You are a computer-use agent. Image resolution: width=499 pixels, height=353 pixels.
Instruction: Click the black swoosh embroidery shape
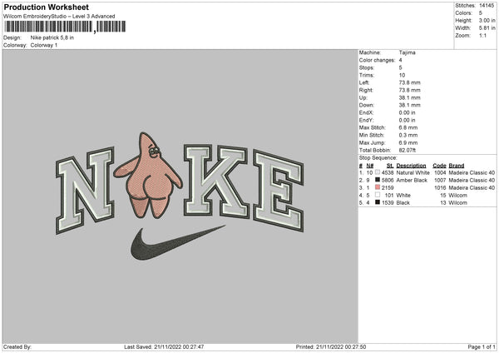click(x=176, y=244)
